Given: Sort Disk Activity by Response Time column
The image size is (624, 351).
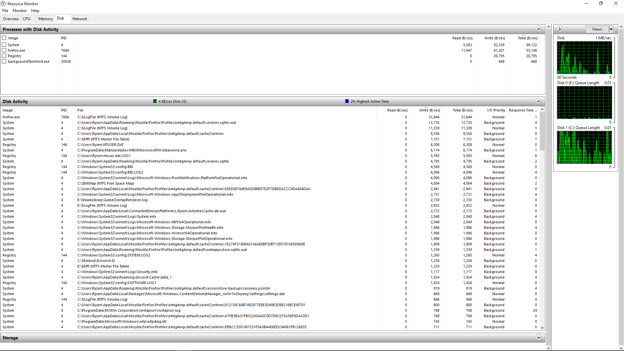Looking at the screenshot, I should (523, 110).
